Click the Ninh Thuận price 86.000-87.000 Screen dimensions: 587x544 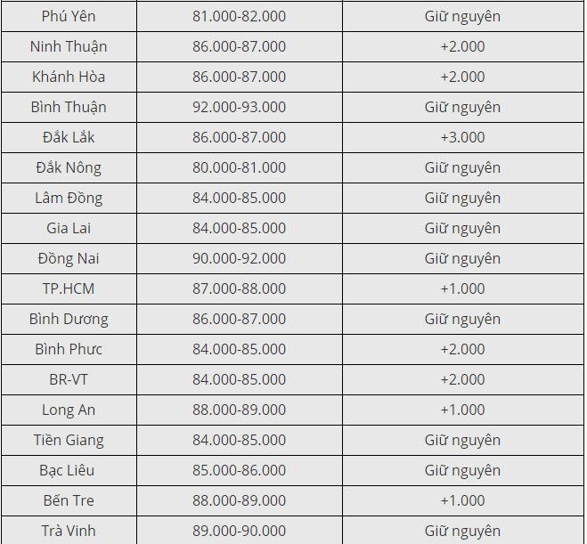click(x=240, y=47)
